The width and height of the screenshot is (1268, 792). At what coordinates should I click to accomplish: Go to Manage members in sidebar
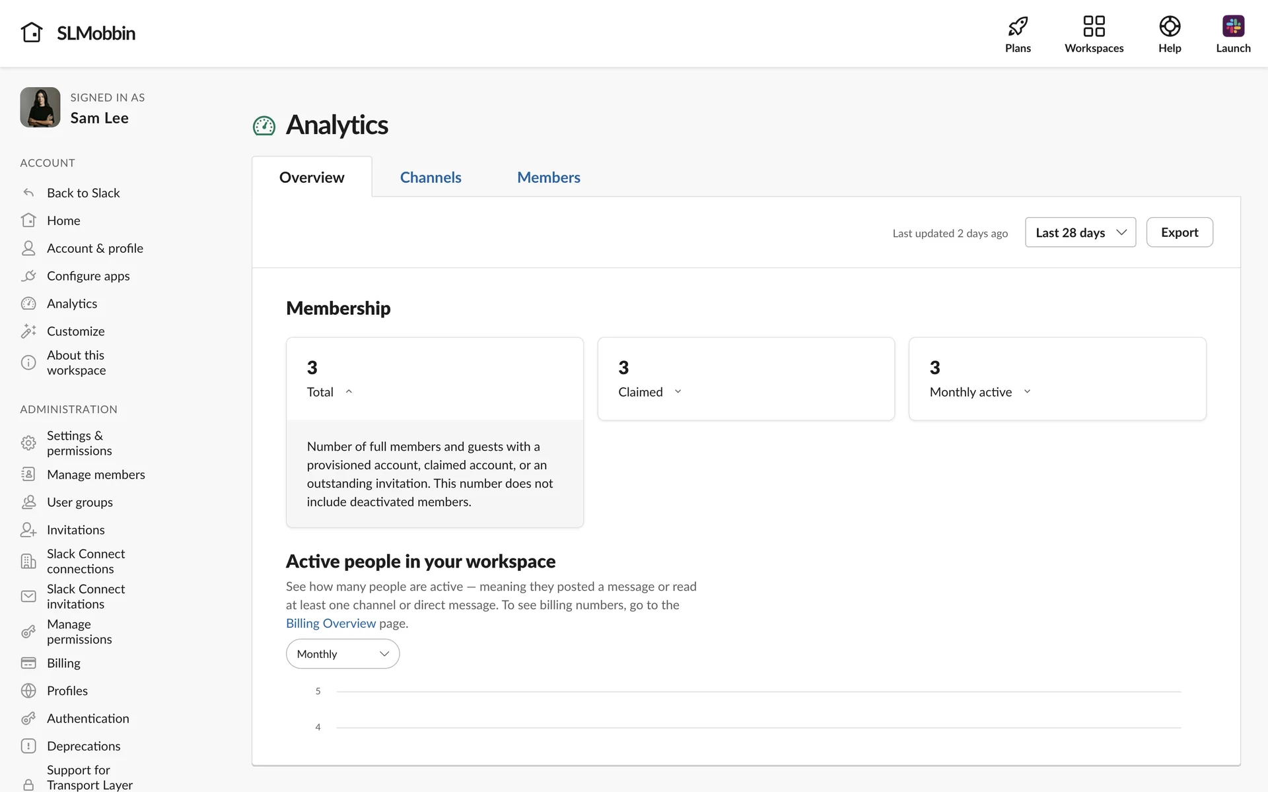tap(96, 475)
